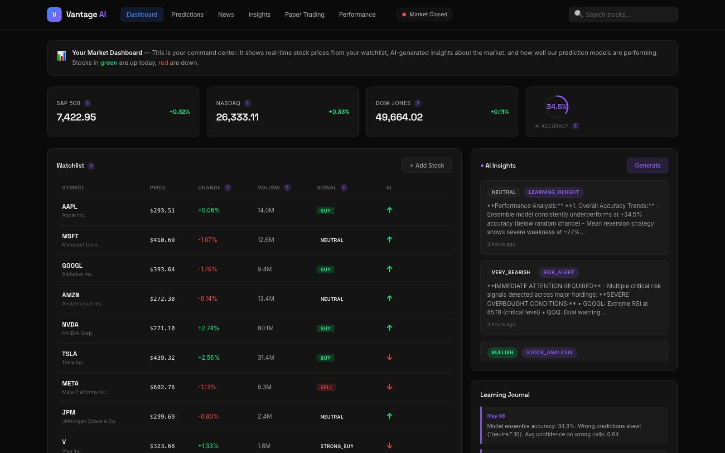Go to the News tab
Screen dimensions: 725x453
[226, 14]
